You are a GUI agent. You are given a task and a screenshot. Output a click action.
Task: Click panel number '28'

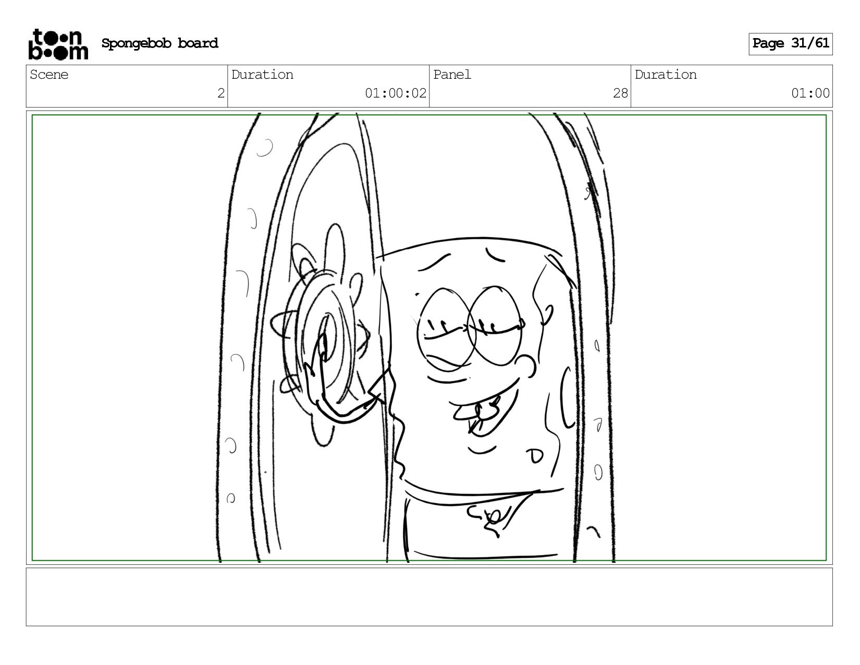point(620,93)
